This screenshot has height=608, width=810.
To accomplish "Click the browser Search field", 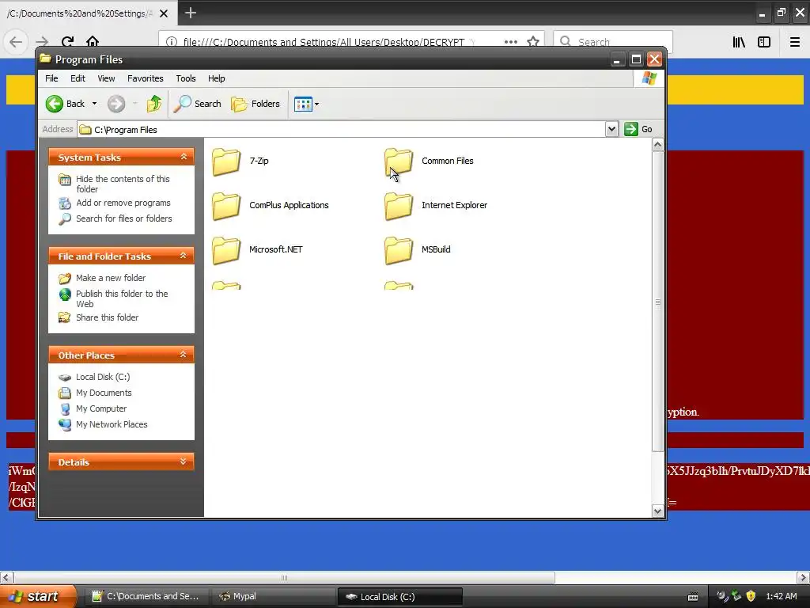I will [613, 42].
